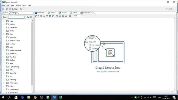Viewport: 178px width, 100px height.
Task: Toggle the execution results pane icon
Action: [x=70, y=16]
